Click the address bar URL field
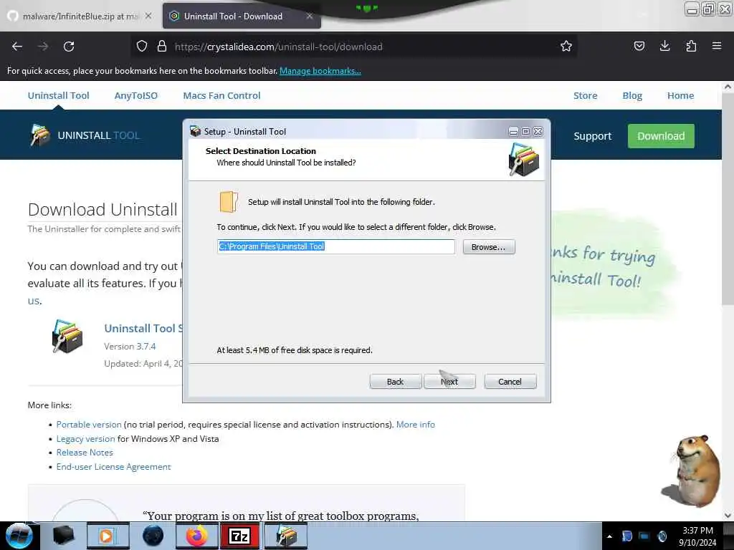The height and width of the screenshot is (550, 734). pyautogui.click(x=353, y=47)
